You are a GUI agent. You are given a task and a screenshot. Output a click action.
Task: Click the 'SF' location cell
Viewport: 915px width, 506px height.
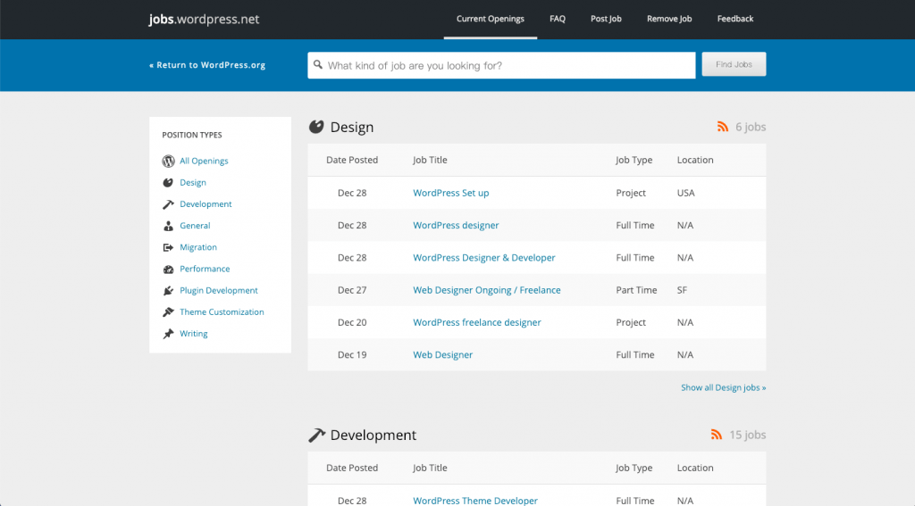tap(682, 290)
